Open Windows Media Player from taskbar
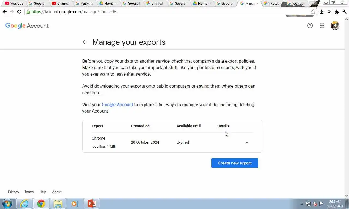The width and height of the screenshot is (349, 209). pos(74,204)
